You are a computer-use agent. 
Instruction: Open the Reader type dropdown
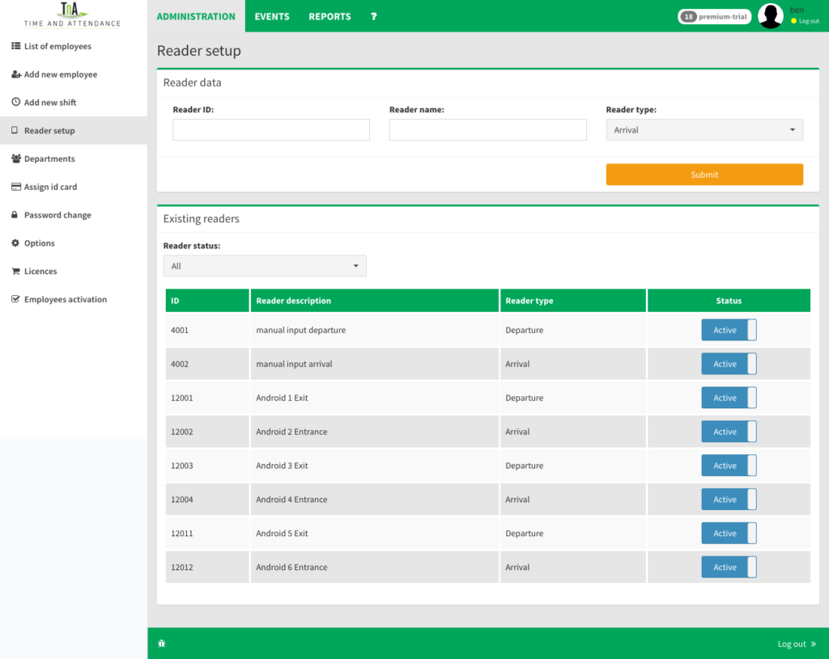click(x=704, y=130)
